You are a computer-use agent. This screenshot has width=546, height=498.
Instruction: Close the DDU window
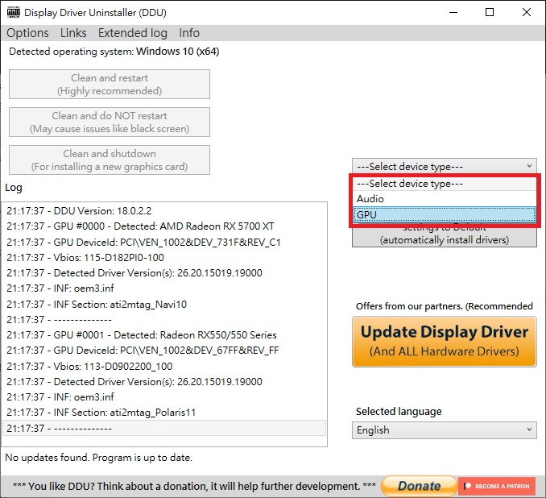click(x=527, y=13)
